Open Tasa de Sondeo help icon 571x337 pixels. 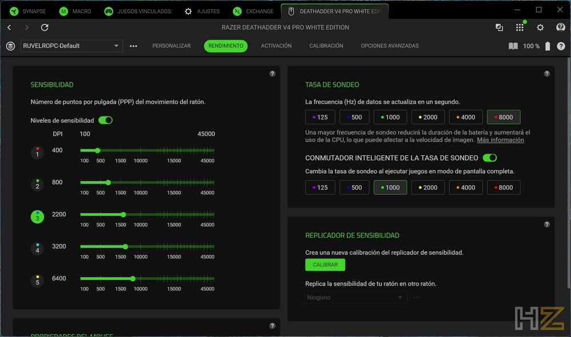click(547, 74)
